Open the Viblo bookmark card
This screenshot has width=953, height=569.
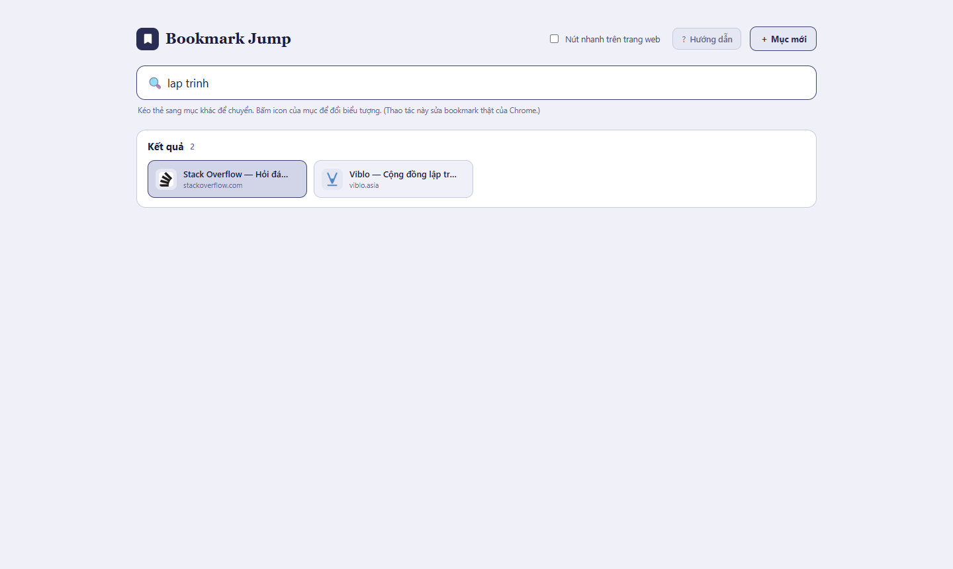(x=393, y=179)
